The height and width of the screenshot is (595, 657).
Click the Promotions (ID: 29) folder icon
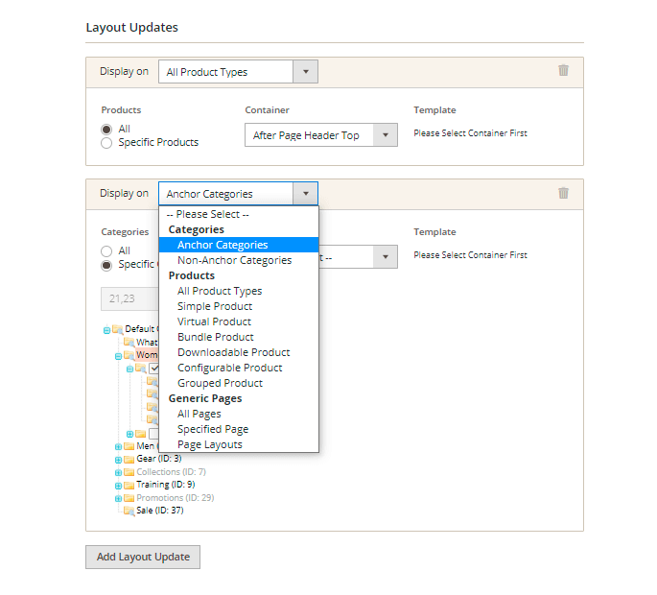click(129, 498)
